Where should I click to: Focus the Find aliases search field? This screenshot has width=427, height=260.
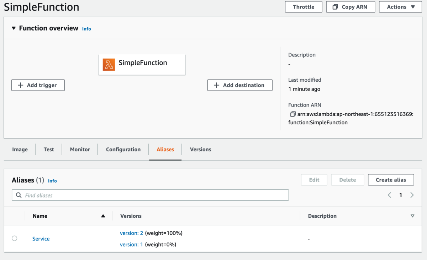[150, 195]
